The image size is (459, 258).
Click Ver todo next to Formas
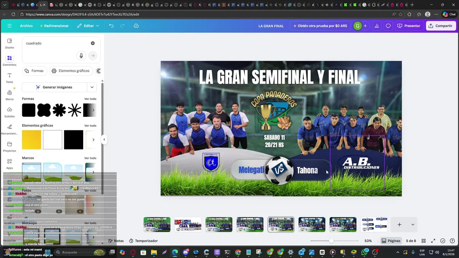point(90,99)
